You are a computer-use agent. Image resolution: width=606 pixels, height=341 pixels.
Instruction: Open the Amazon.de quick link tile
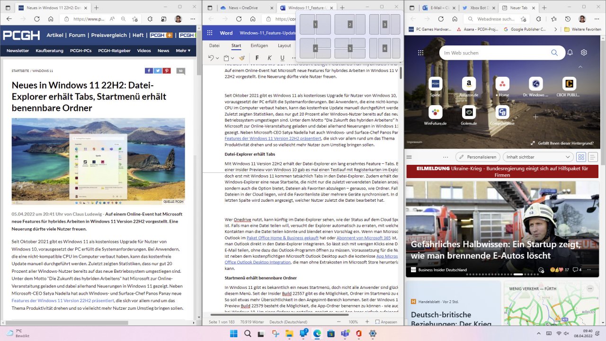469,87
